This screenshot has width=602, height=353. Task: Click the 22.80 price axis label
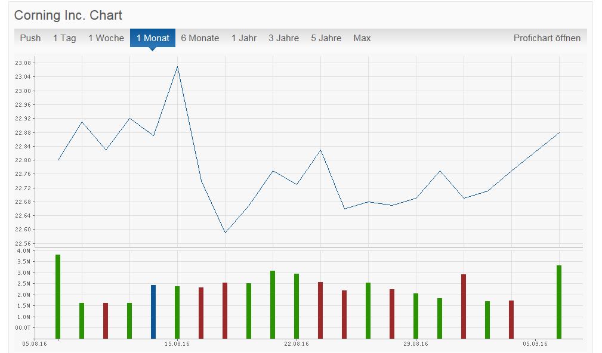point(23,160)
